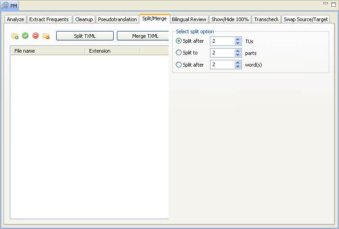The image size is (339, 229).
Task: Click the remove folder icon with red minus
Action: (x=46, y=36)
